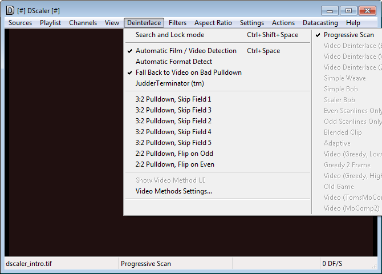Select Search and Lock mode
Image resolution: width=382 pixels, height=274 pixels.
tap(218, 35)
